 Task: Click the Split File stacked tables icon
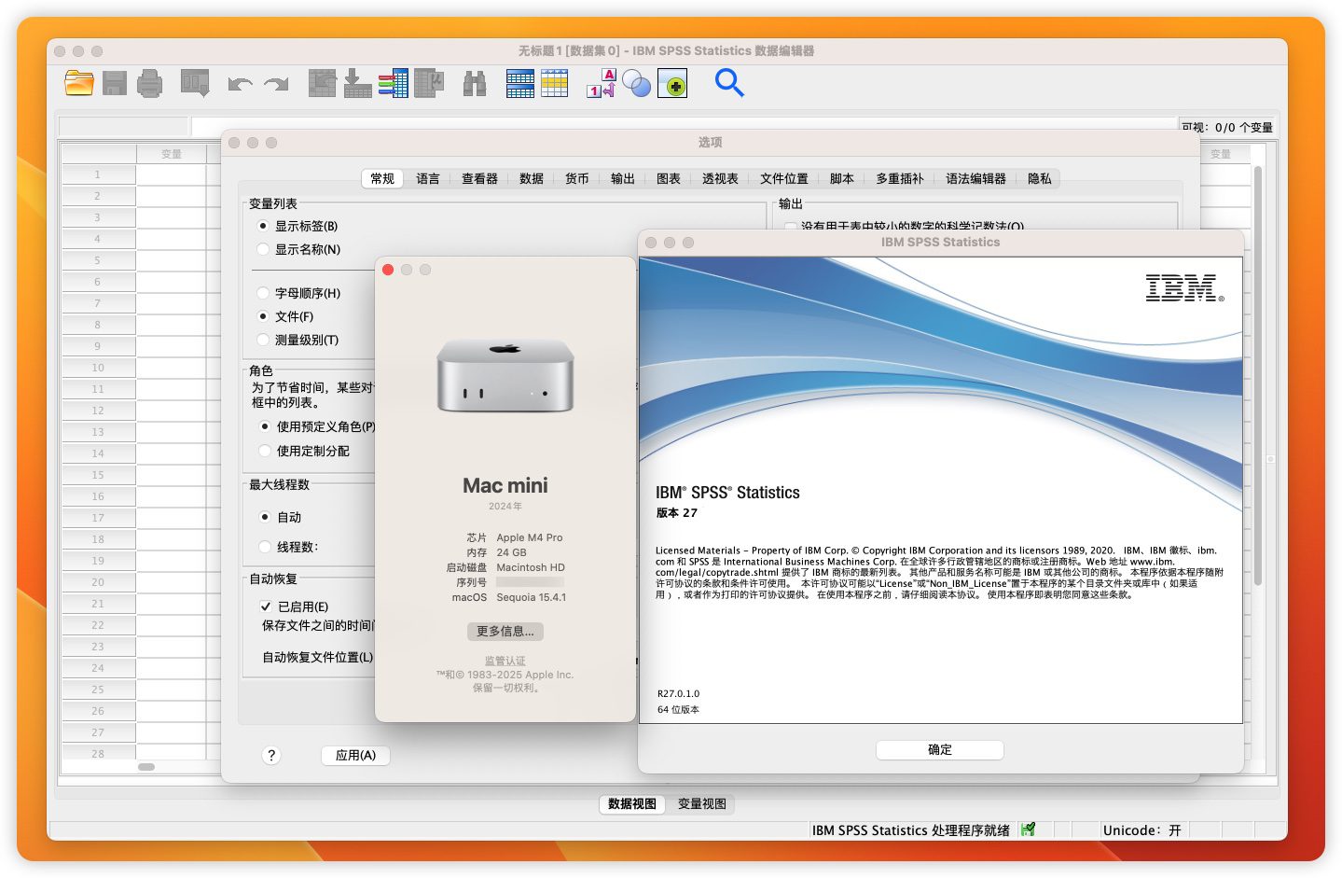[520, 83]
